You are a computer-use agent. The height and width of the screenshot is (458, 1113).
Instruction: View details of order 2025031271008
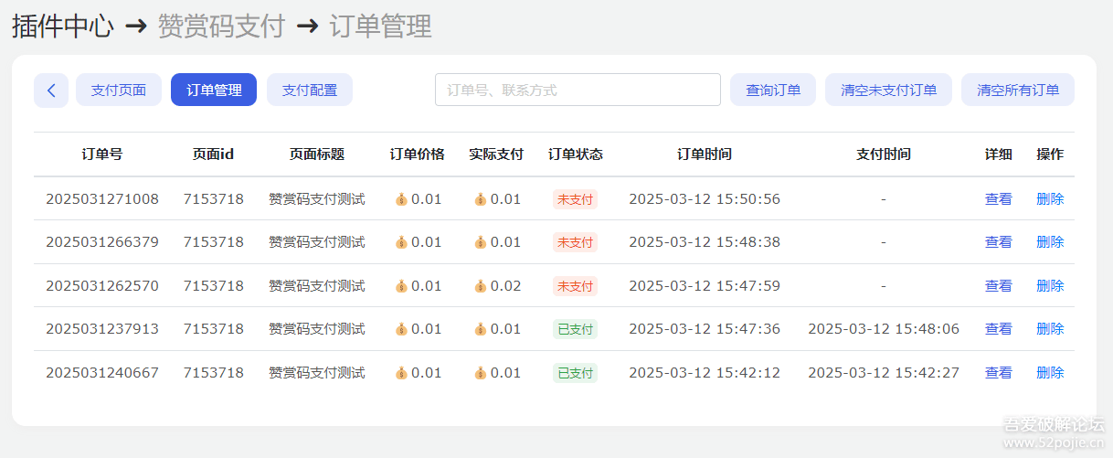click(x=998, y=198)
